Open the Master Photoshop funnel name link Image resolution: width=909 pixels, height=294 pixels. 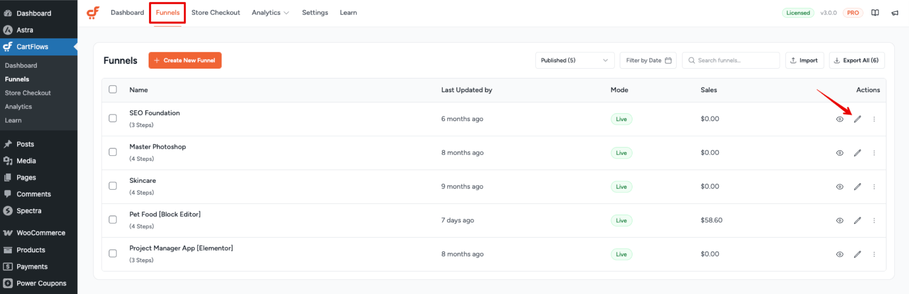[158, 147]
